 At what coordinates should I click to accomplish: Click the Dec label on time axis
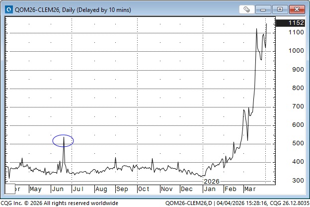click(x=187, y=190)
